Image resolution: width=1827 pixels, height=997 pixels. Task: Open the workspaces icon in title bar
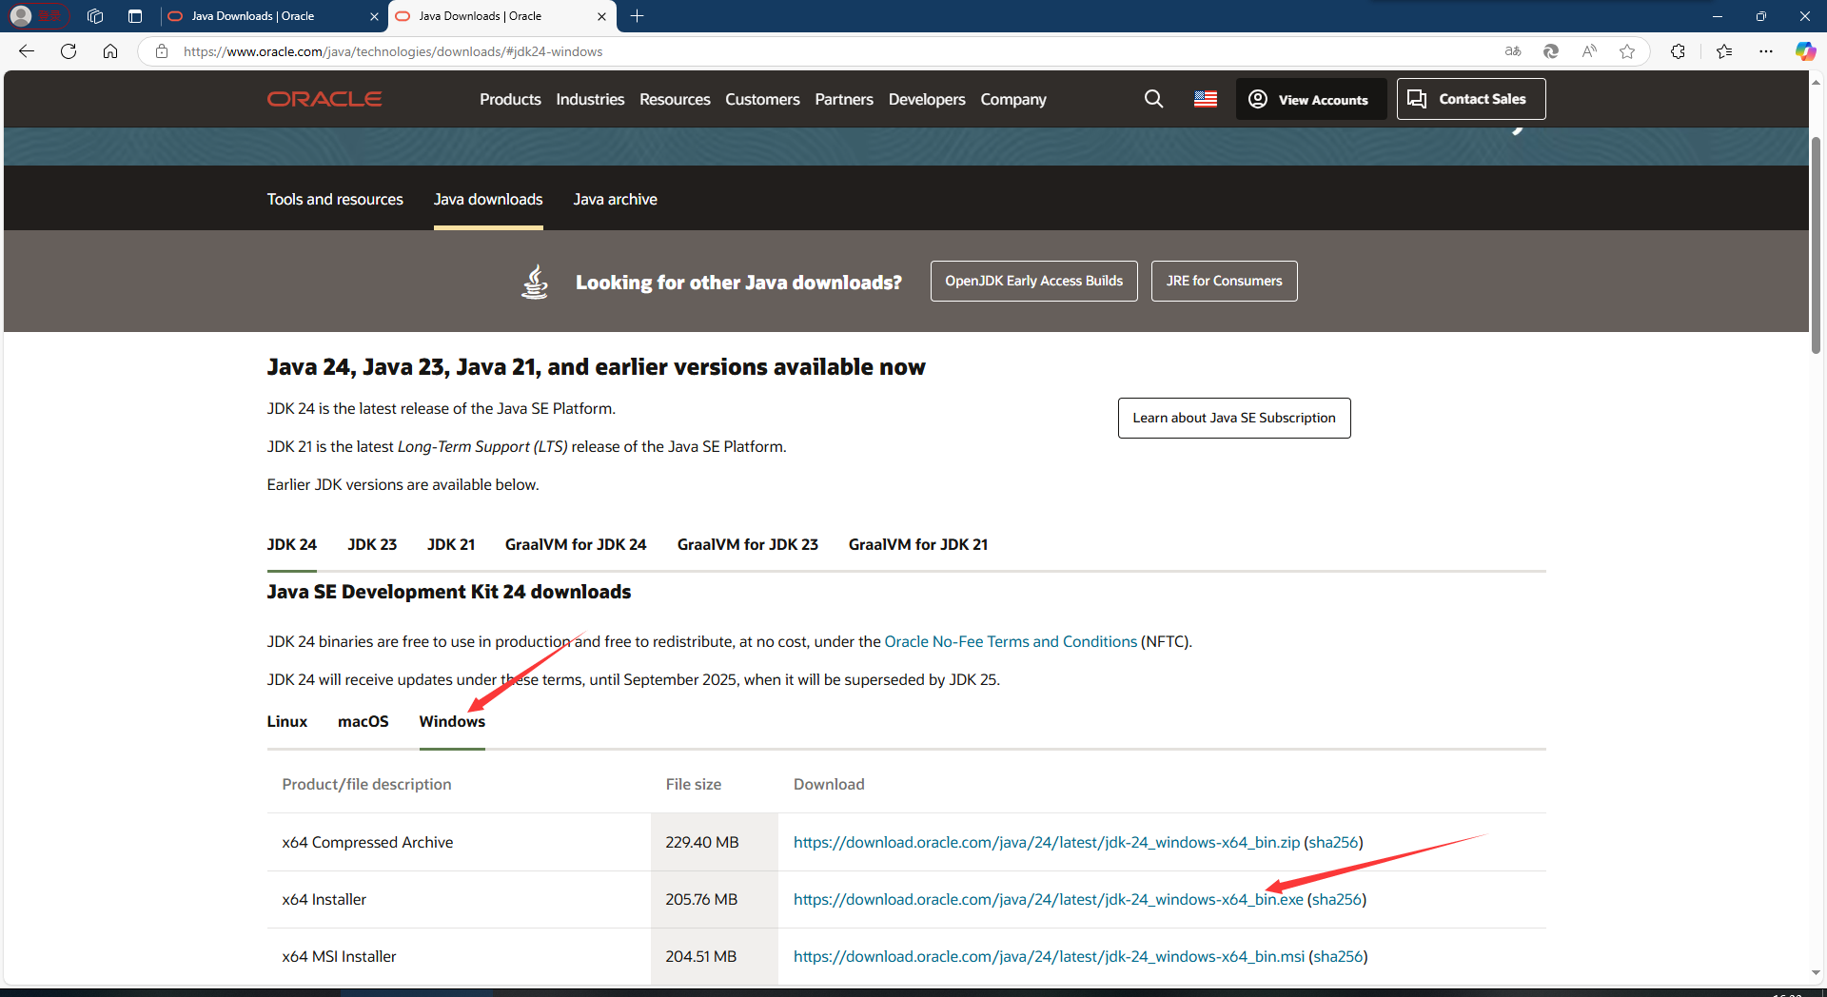(x=95, y=16)
